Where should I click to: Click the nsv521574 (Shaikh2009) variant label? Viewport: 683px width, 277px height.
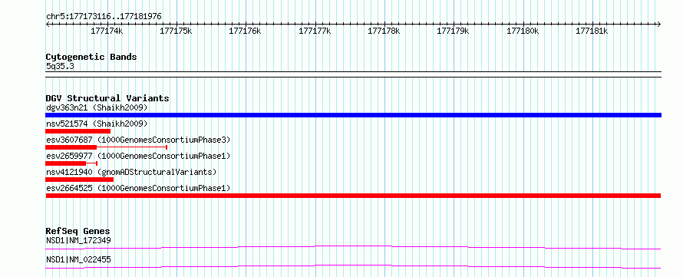point(97,124)
